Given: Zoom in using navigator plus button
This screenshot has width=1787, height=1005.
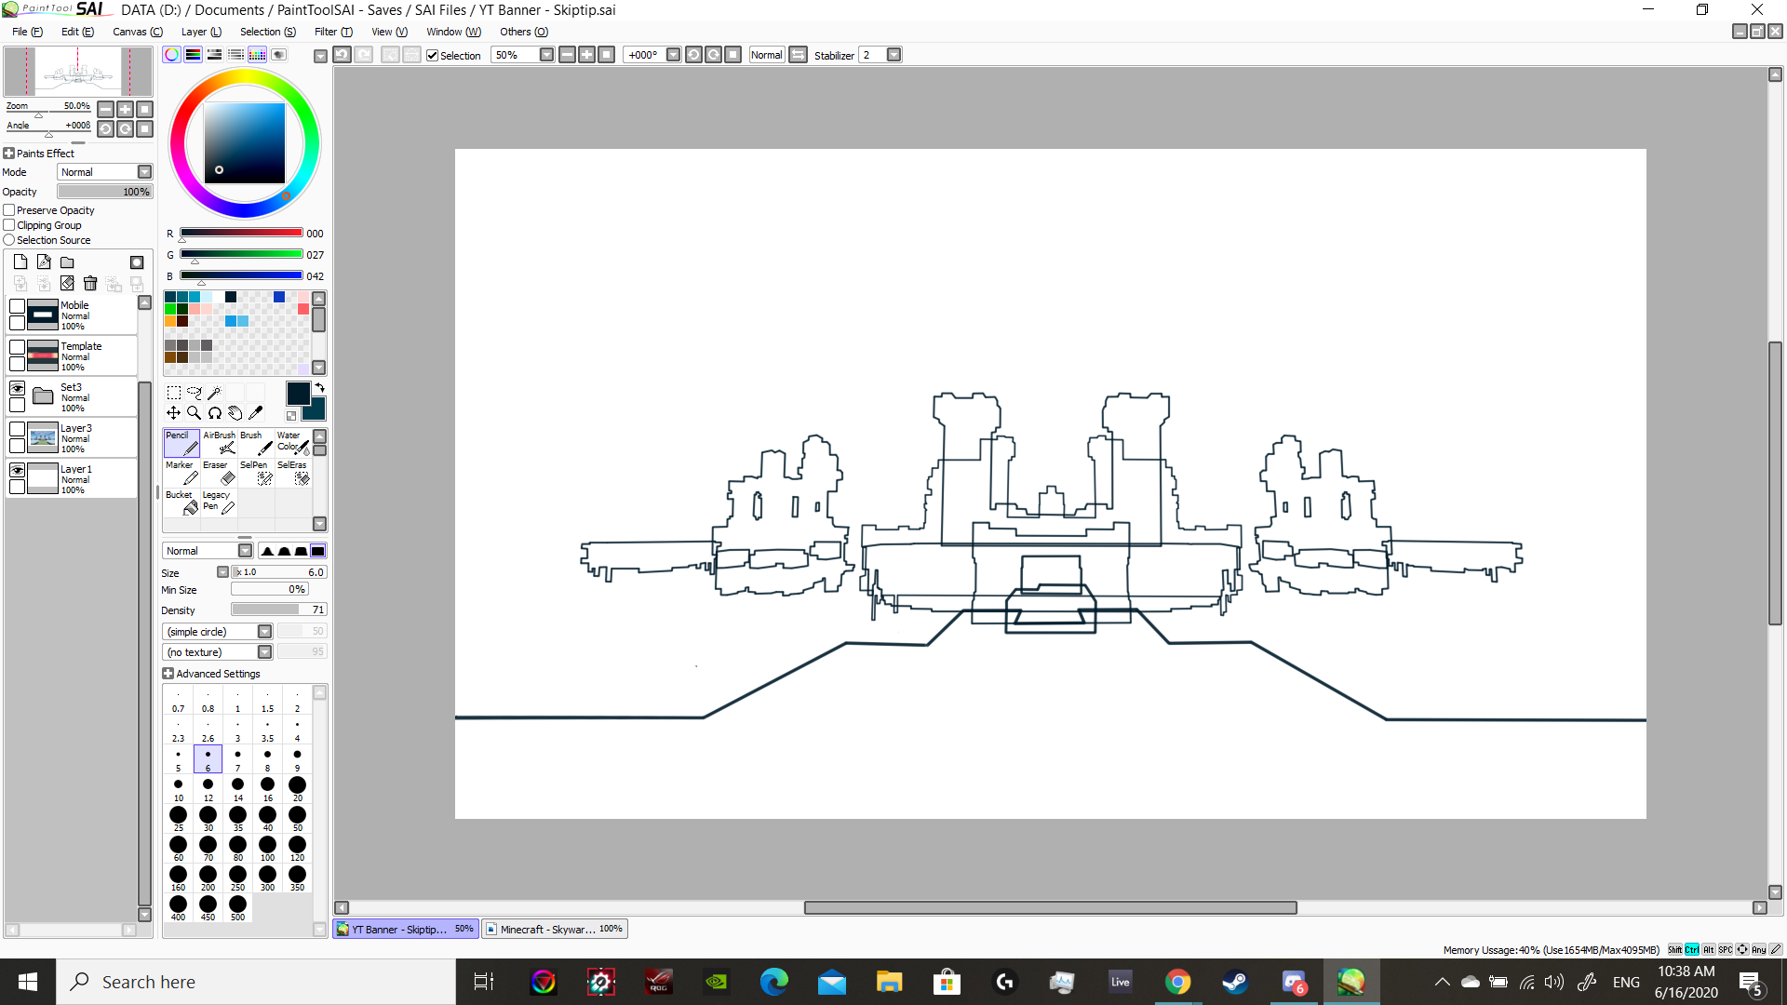Looking at the screenshot, I should (125, 109).
